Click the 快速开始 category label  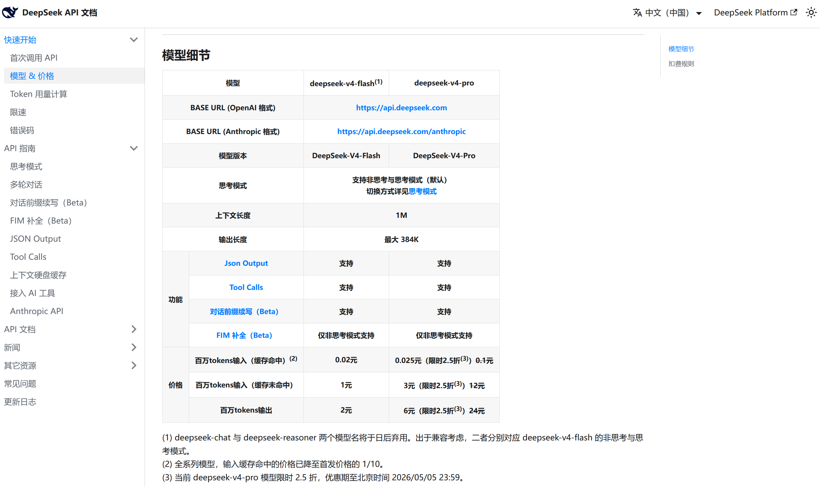(x=20, y=40)
